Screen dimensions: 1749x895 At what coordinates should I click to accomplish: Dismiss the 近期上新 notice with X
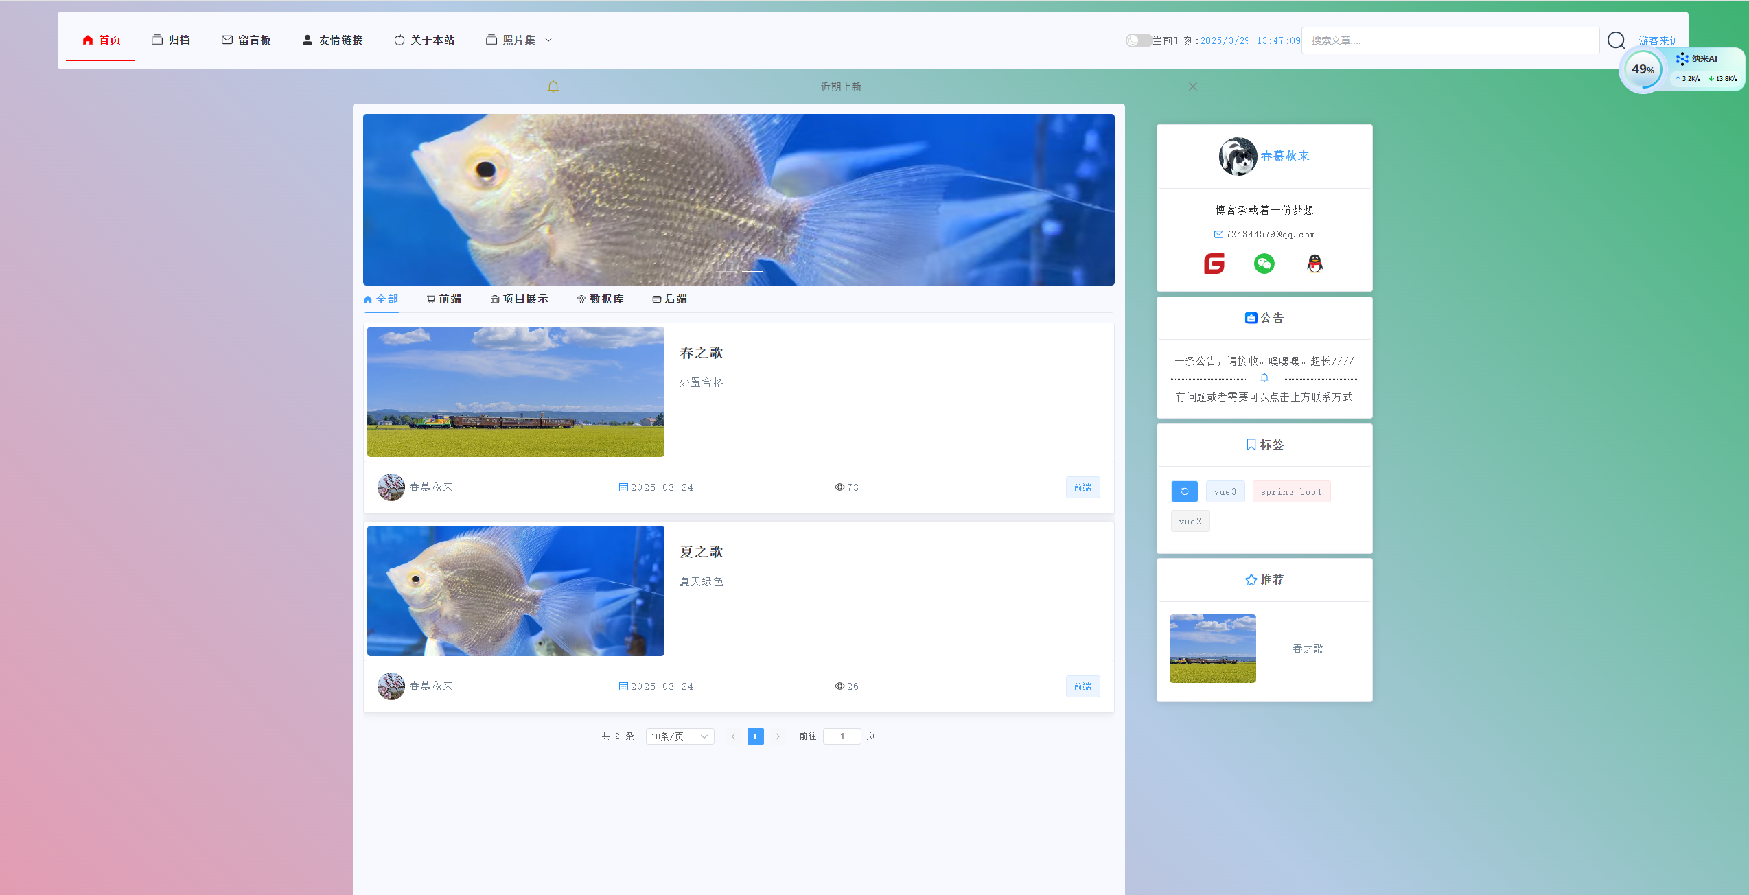tap(1193, 86)
